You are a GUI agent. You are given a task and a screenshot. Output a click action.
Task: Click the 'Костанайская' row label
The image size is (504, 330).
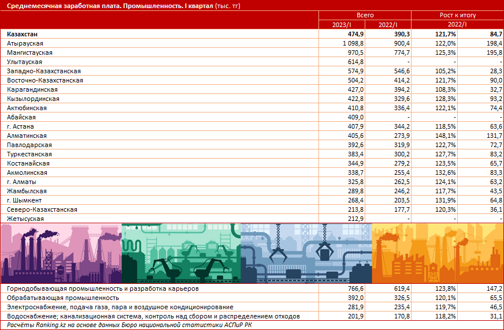tap(28, 163)
